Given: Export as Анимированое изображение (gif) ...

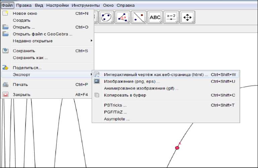Looking at the screenshot, I should (x=166, y=88).
